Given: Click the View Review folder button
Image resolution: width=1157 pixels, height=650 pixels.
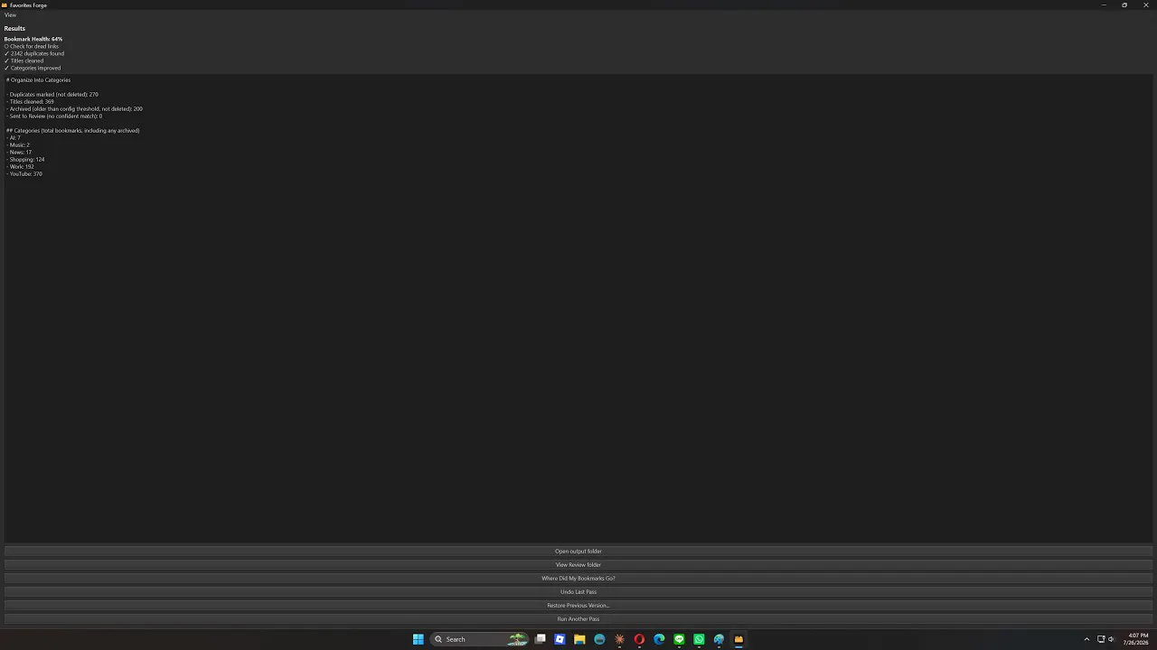Looking at the screenshot, I should pyautogui.click(x=578, y=565).
